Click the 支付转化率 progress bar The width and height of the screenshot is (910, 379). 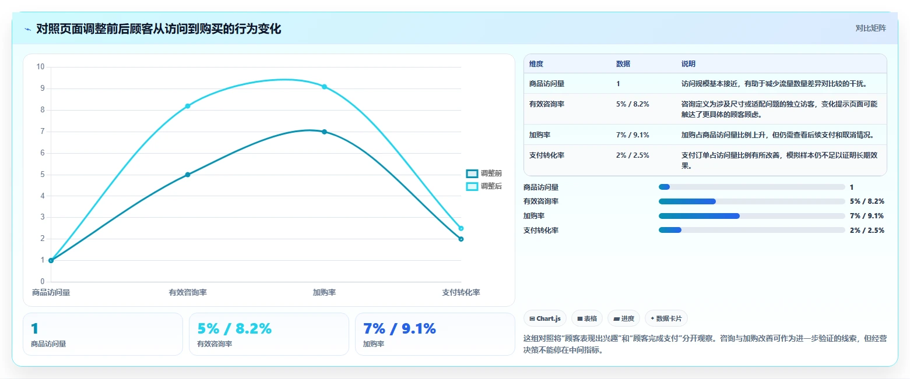click(x=751, y=230)
